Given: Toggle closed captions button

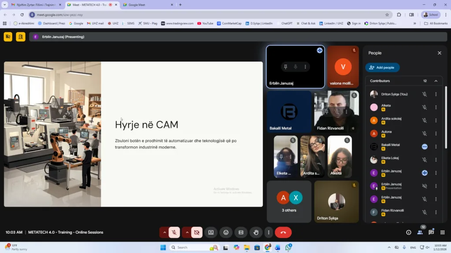Looking at the screenshot, I should click(241, 232).
